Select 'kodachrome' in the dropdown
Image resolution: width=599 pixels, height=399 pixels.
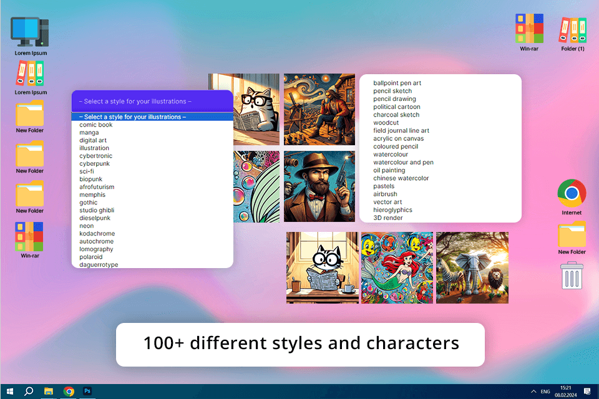tap(97, 233)
